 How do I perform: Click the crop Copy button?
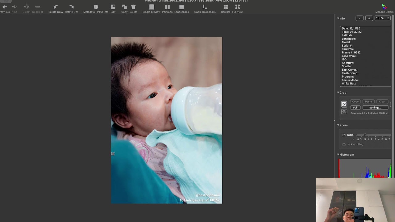[x=355, y=101]
